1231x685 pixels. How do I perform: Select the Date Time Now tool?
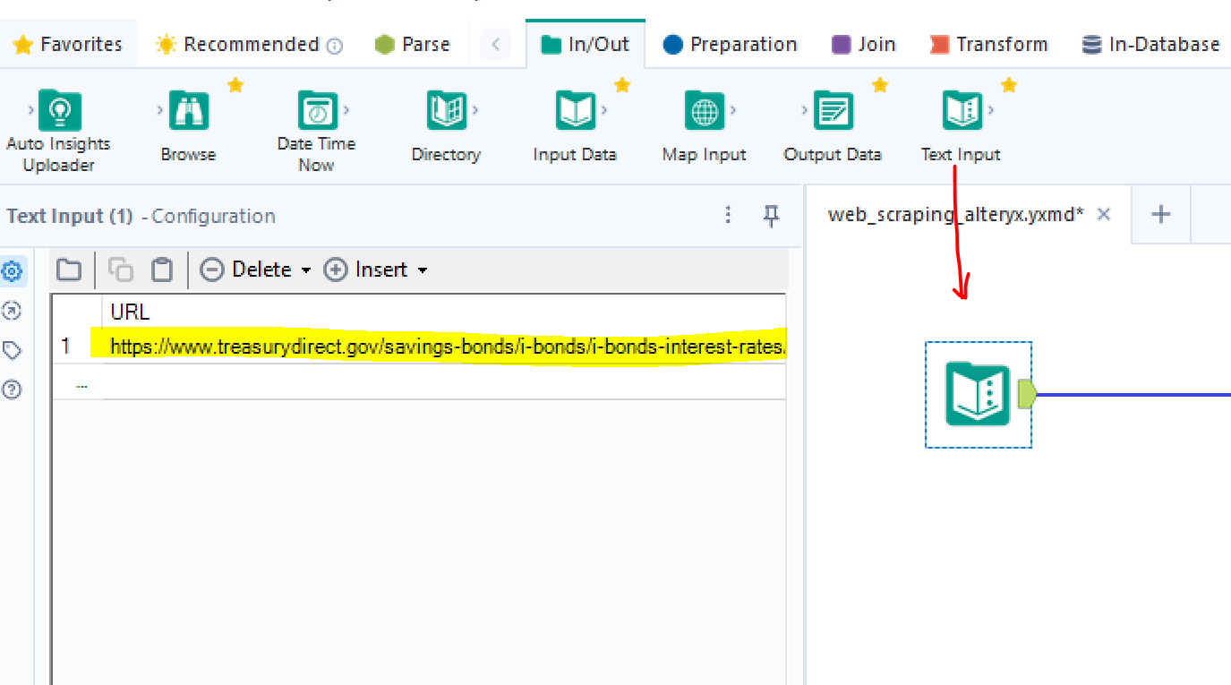[x=317, y=112]
